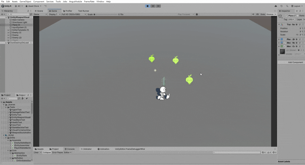Toggle the Inspector panel lock icon
Screen dimensions: 305x165
pos(300,11)
